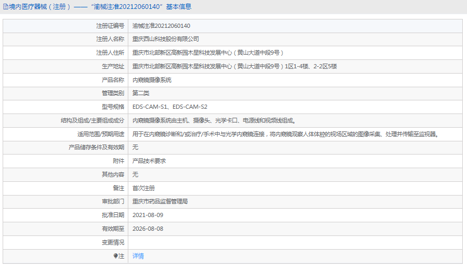Click the 变更情况 label
467x267 pixels.
113,242
